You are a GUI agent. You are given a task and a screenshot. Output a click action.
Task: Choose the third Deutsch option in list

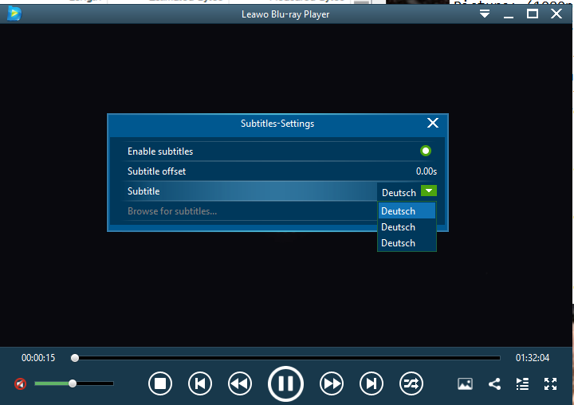(407, 243)
